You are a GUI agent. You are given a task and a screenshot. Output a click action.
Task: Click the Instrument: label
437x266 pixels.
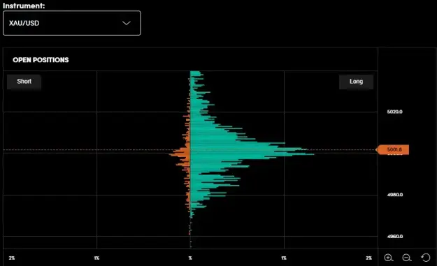(x=24, y=6)
